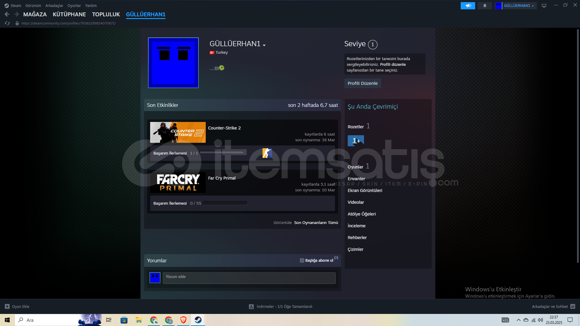Click the Oyun Ekle plus icon
This screenshot has width=580, height=326.
[7, 306]
